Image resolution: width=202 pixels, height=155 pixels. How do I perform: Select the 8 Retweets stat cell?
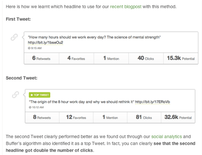point(42,117)
